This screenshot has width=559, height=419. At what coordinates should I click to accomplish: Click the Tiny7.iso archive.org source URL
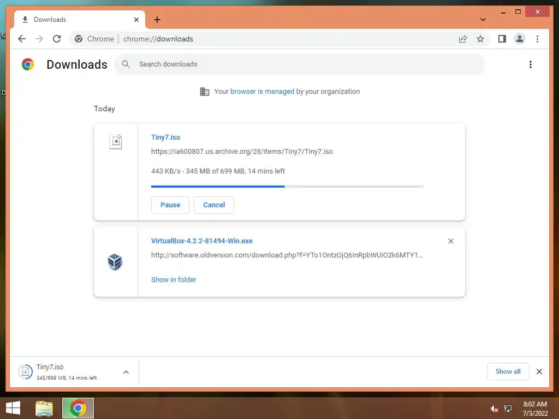pos(242,152)
